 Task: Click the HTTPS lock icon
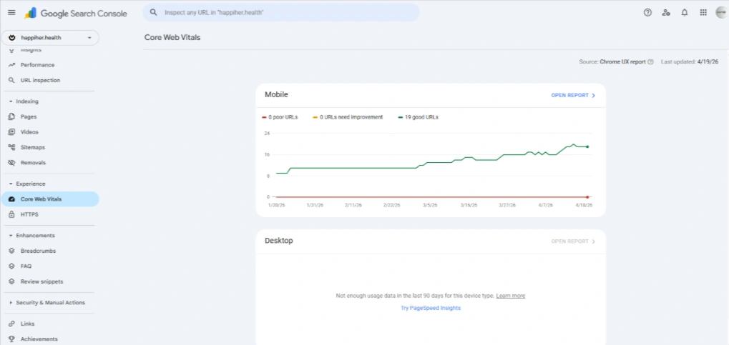pos(12,214)
